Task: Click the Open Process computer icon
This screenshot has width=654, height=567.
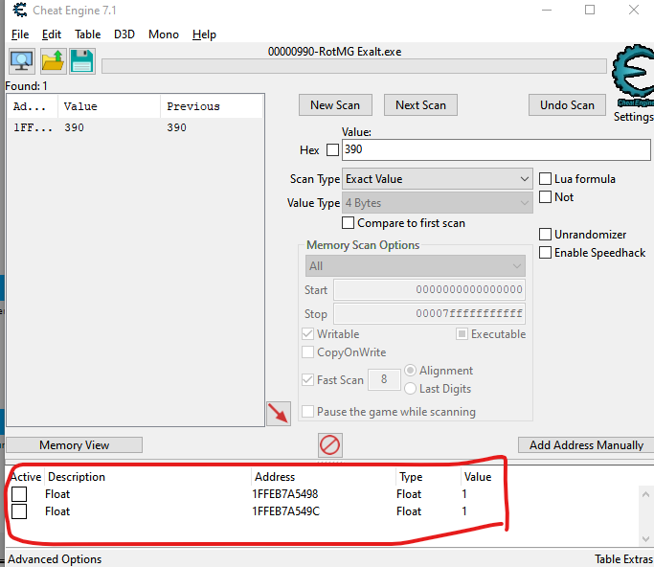Action: click(x=22, y=61)
